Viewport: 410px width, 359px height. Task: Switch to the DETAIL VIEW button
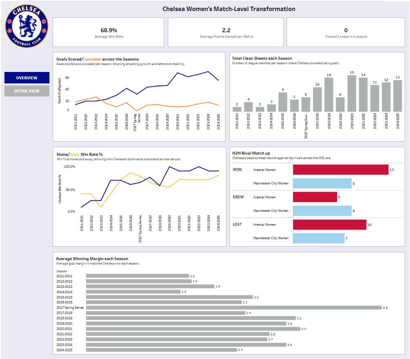[27, 91]
